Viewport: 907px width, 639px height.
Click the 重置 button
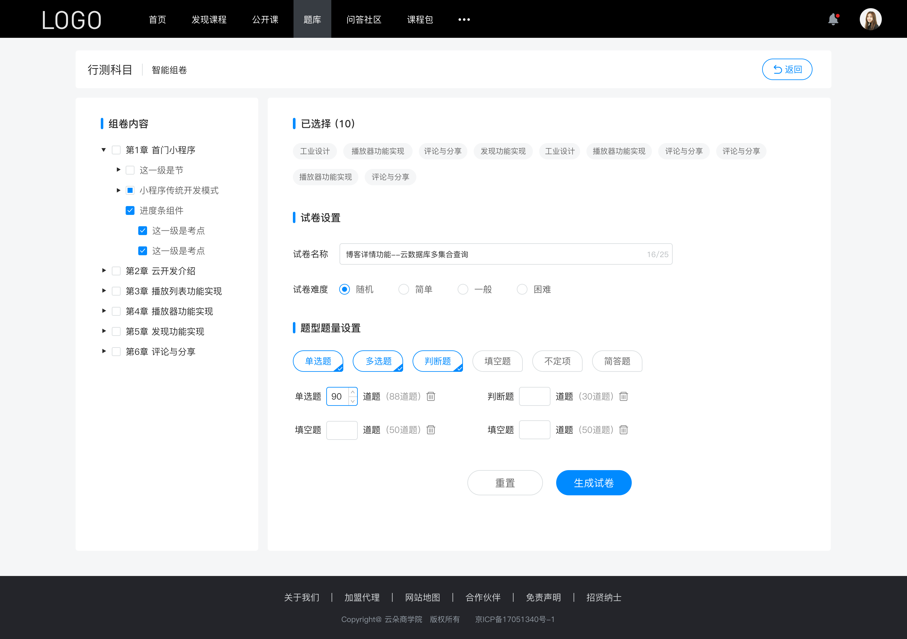tap(505, 483)
